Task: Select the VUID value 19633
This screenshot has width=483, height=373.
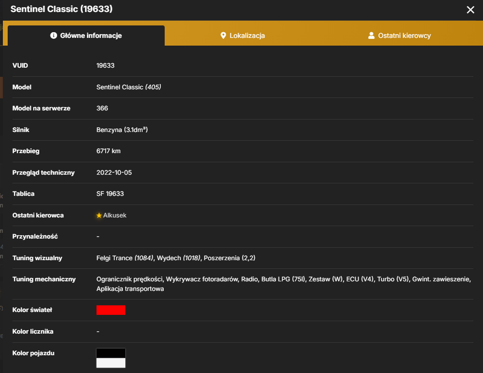Action: pos(105,66)
